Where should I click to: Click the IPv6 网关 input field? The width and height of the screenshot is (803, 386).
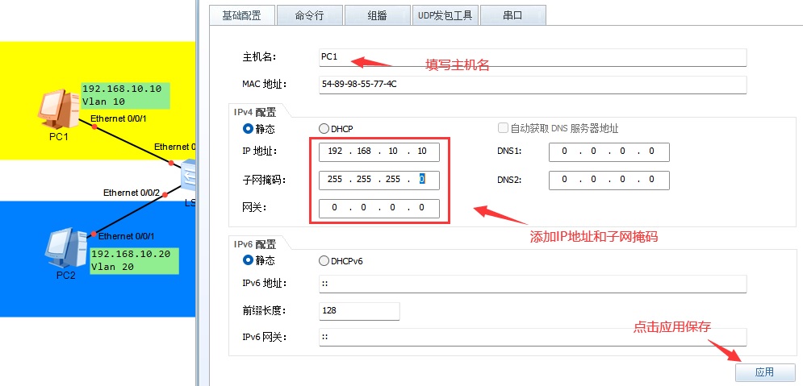pos(533,338)
